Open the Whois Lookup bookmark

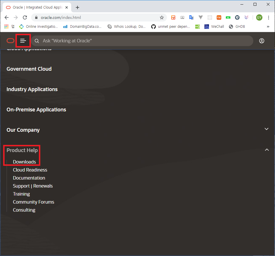tap(126, 27)
